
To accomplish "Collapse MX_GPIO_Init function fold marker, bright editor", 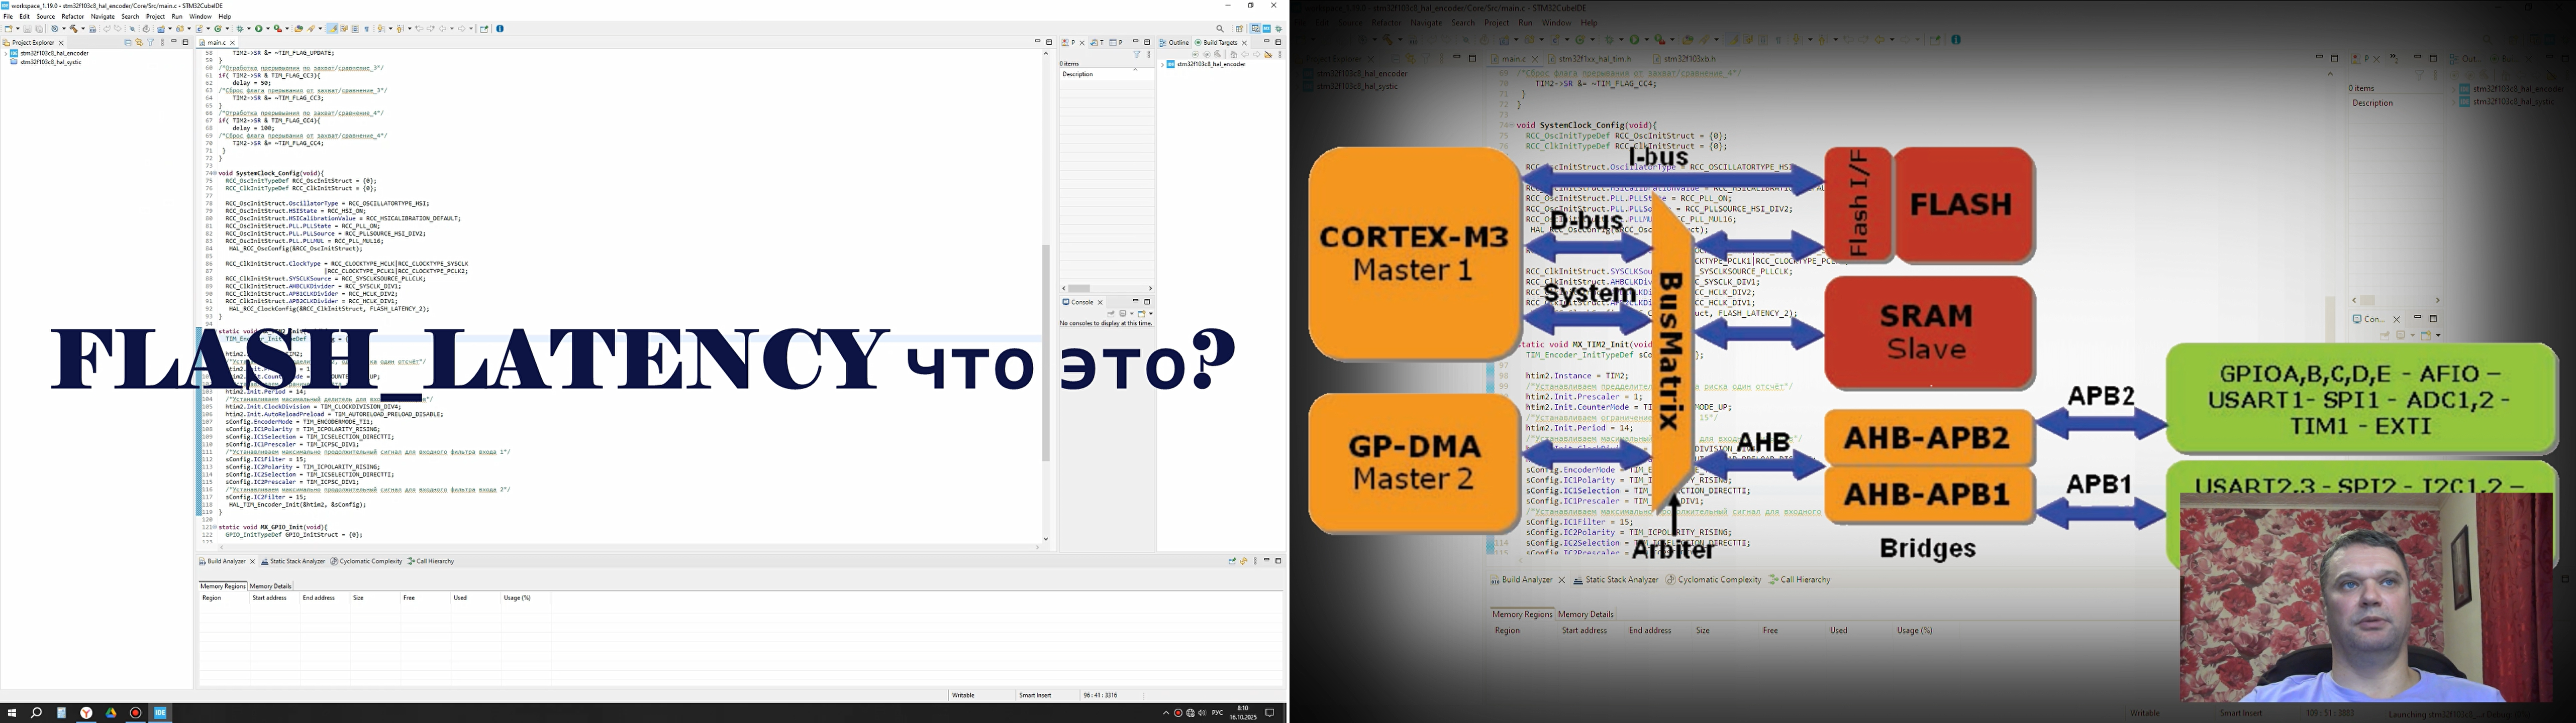I will click(215, 527).
